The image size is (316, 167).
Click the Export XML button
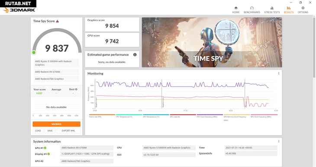point(68,131)
